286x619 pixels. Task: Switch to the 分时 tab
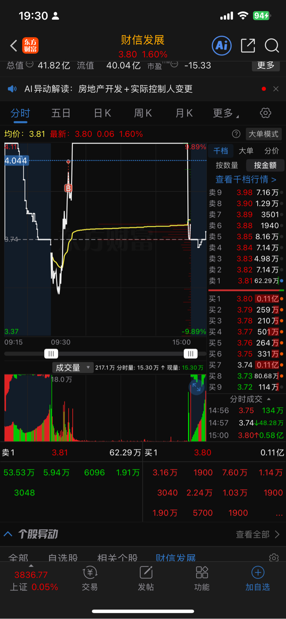20,113
